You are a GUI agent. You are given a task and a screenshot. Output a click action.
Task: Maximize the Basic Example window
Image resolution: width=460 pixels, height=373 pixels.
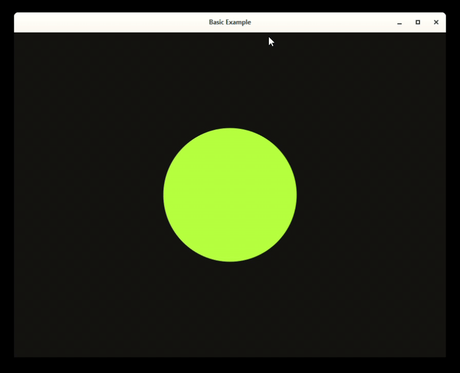click(x=417, y=22)
